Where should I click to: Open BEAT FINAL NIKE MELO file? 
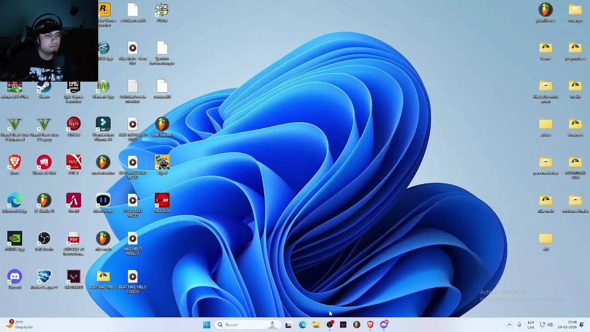(133, 167)
